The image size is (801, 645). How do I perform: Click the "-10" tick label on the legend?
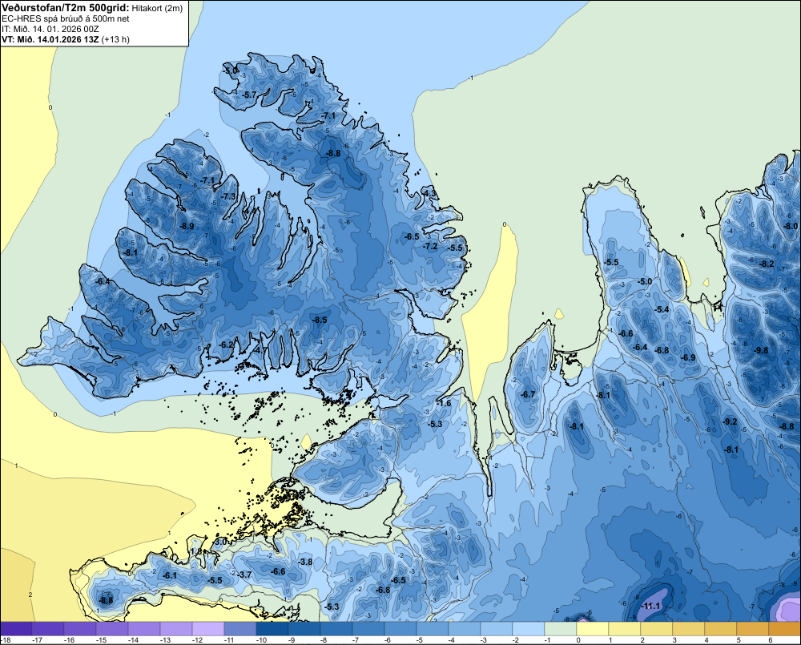point(261,640)
